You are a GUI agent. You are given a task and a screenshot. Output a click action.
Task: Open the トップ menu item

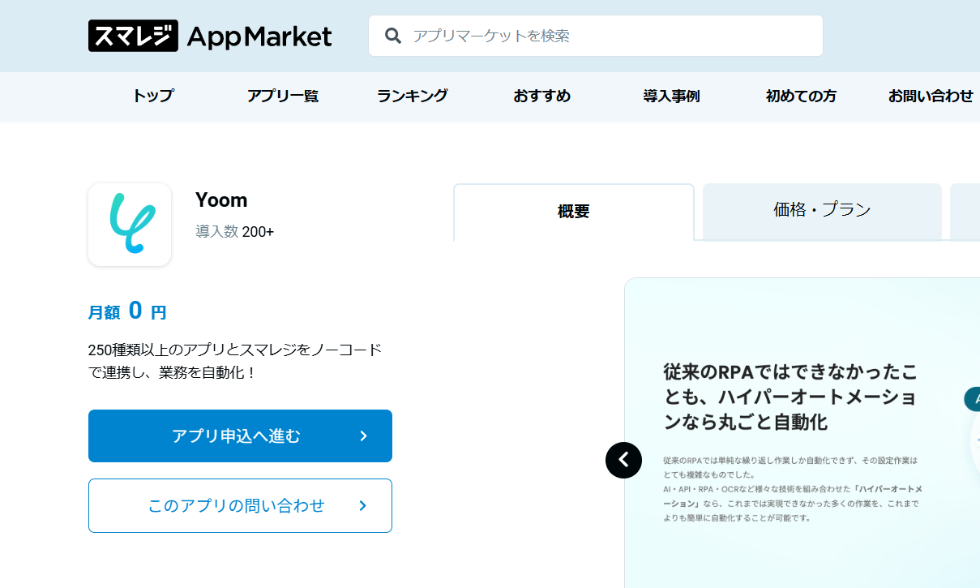(x=153, y=96)
